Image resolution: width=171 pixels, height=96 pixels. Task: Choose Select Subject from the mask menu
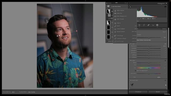[125, 10]
